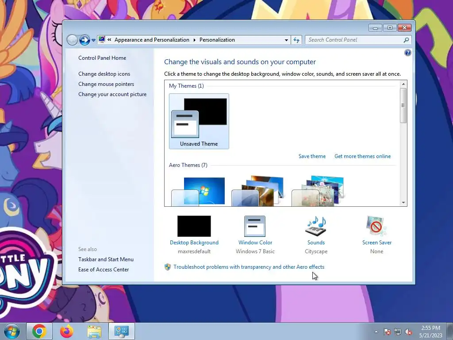Click the Personalization breadcrumb
Screen dimensions: 453x340
[217, 40]
